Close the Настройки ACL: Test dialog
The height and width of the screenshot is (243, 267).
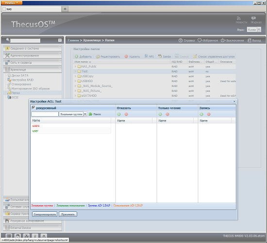(x=234, y=102)
